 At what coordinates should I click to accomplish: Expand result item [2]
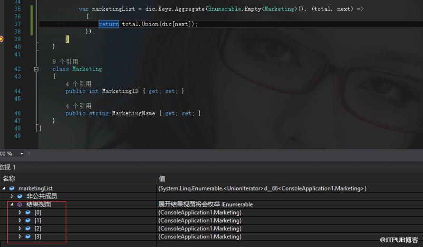(x=20, y=229)
